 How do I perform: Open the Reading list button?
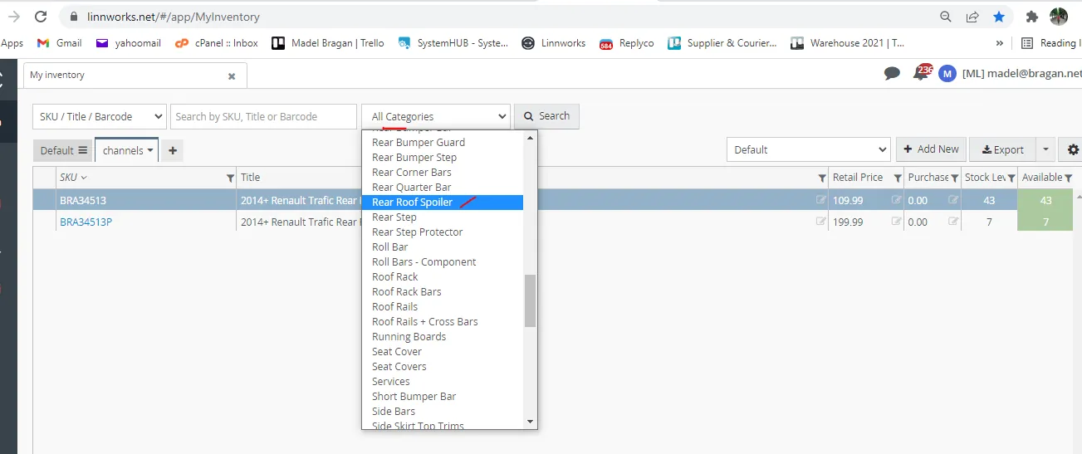1051,43
